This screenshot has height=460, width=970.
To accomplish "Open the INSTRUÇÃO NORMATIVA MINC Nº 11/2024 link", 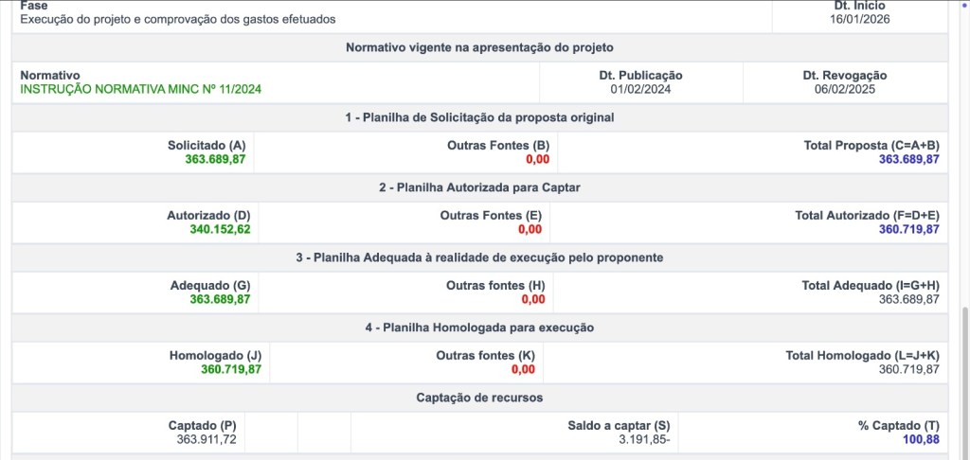I will pos(140,90).
